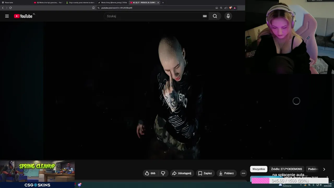The height and width of the screenshot is (188, 334).
Task: Start voice search with microphone icon
Action: coord(228,16)
